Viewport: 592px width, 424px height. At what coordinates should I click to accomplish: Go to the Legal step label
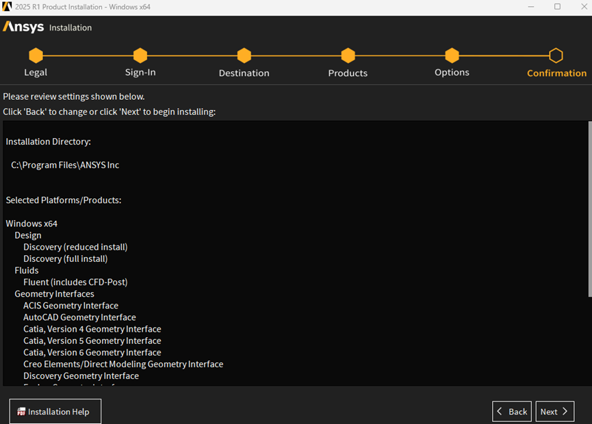(x=36, y=72)
